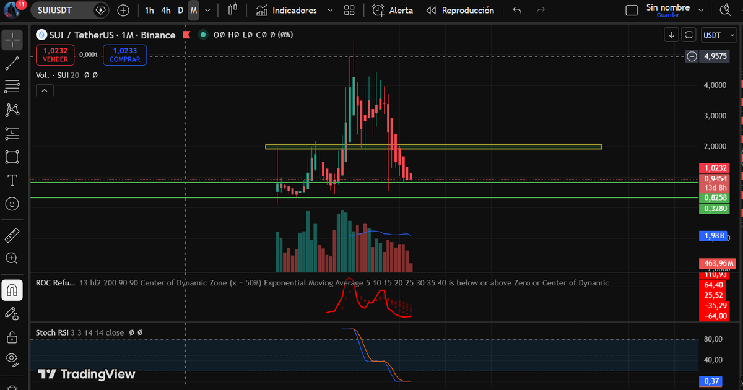Viewport: 743px width, 390px height.
Task: Click the Vol. SUI 20 indicator legend
Action: tap(58, 74)
